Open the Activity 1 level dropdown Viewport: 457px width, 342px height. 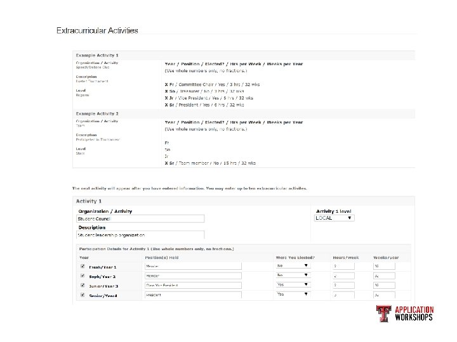coord(334,218)
